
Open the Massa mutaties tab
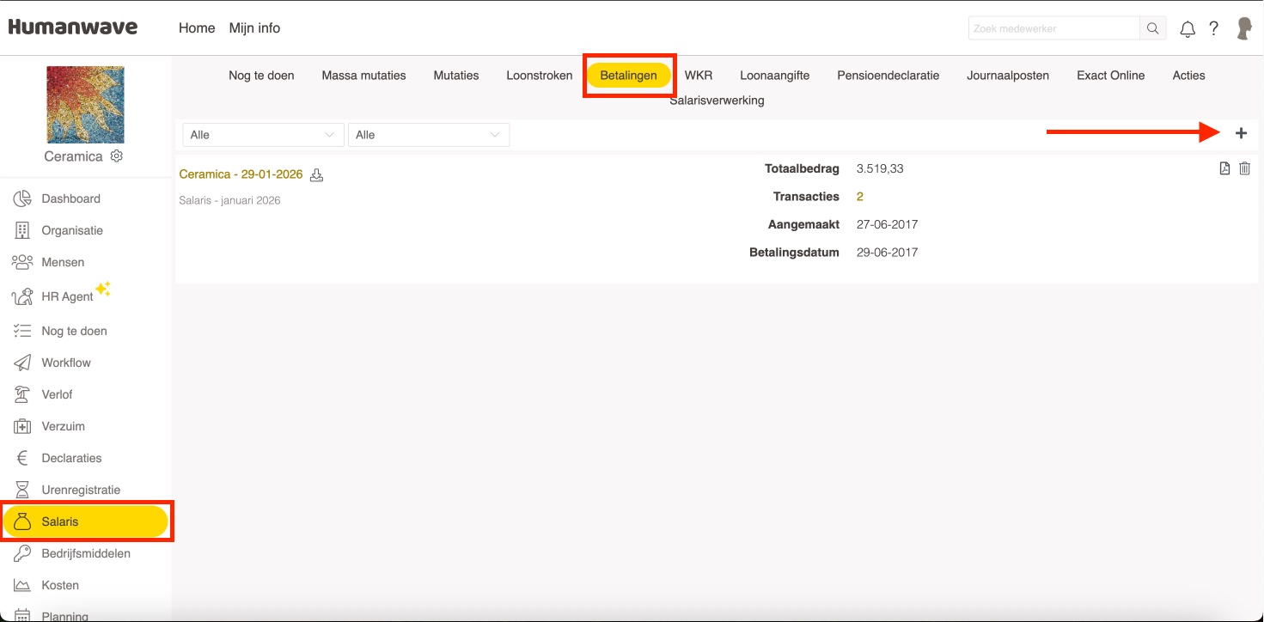363,76
